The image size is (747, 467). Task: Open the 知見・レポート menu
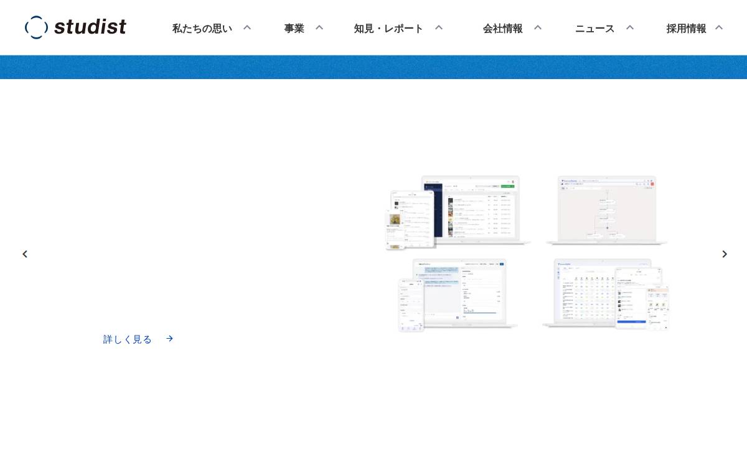388,28
